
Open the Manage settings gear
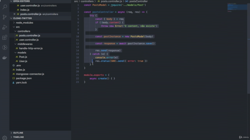5,138
